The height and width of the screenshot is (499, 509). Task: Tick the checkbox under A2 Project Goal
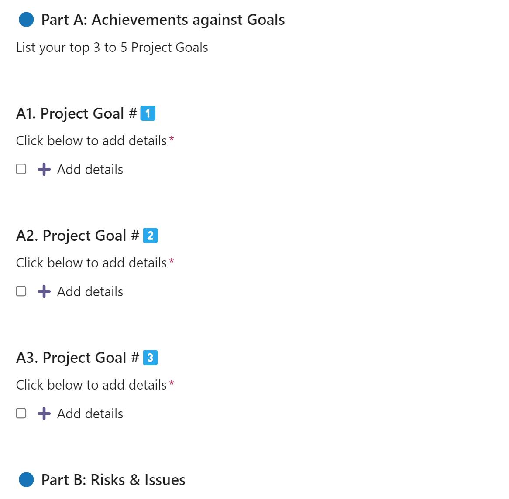click(21, 291)
